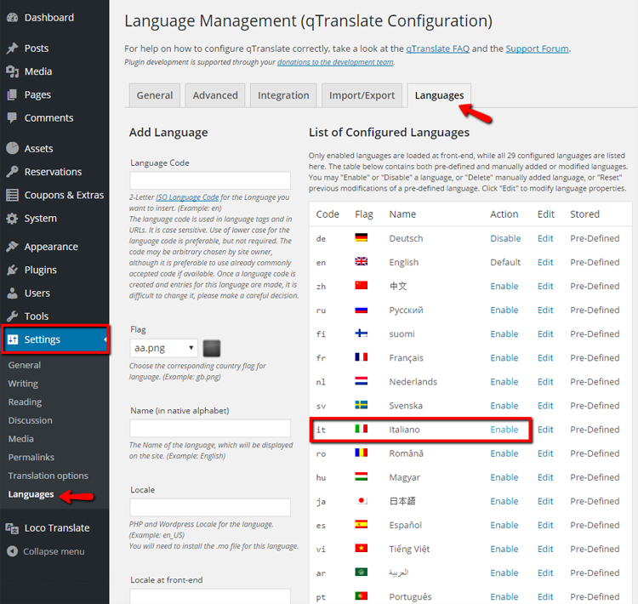Click the Swedish flag in the Svenska row
This screenshot has width=638, height=604.
(361, 405)
